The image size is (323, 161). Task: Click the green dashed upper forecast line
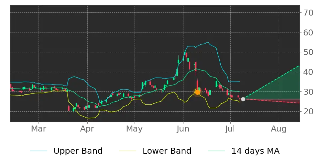pos(272,82)
